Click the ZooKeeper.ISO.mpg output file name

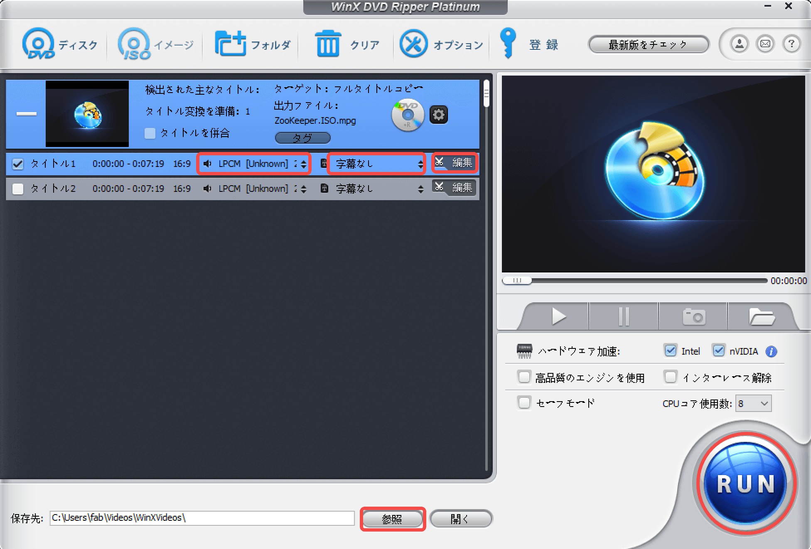(315, 121)
